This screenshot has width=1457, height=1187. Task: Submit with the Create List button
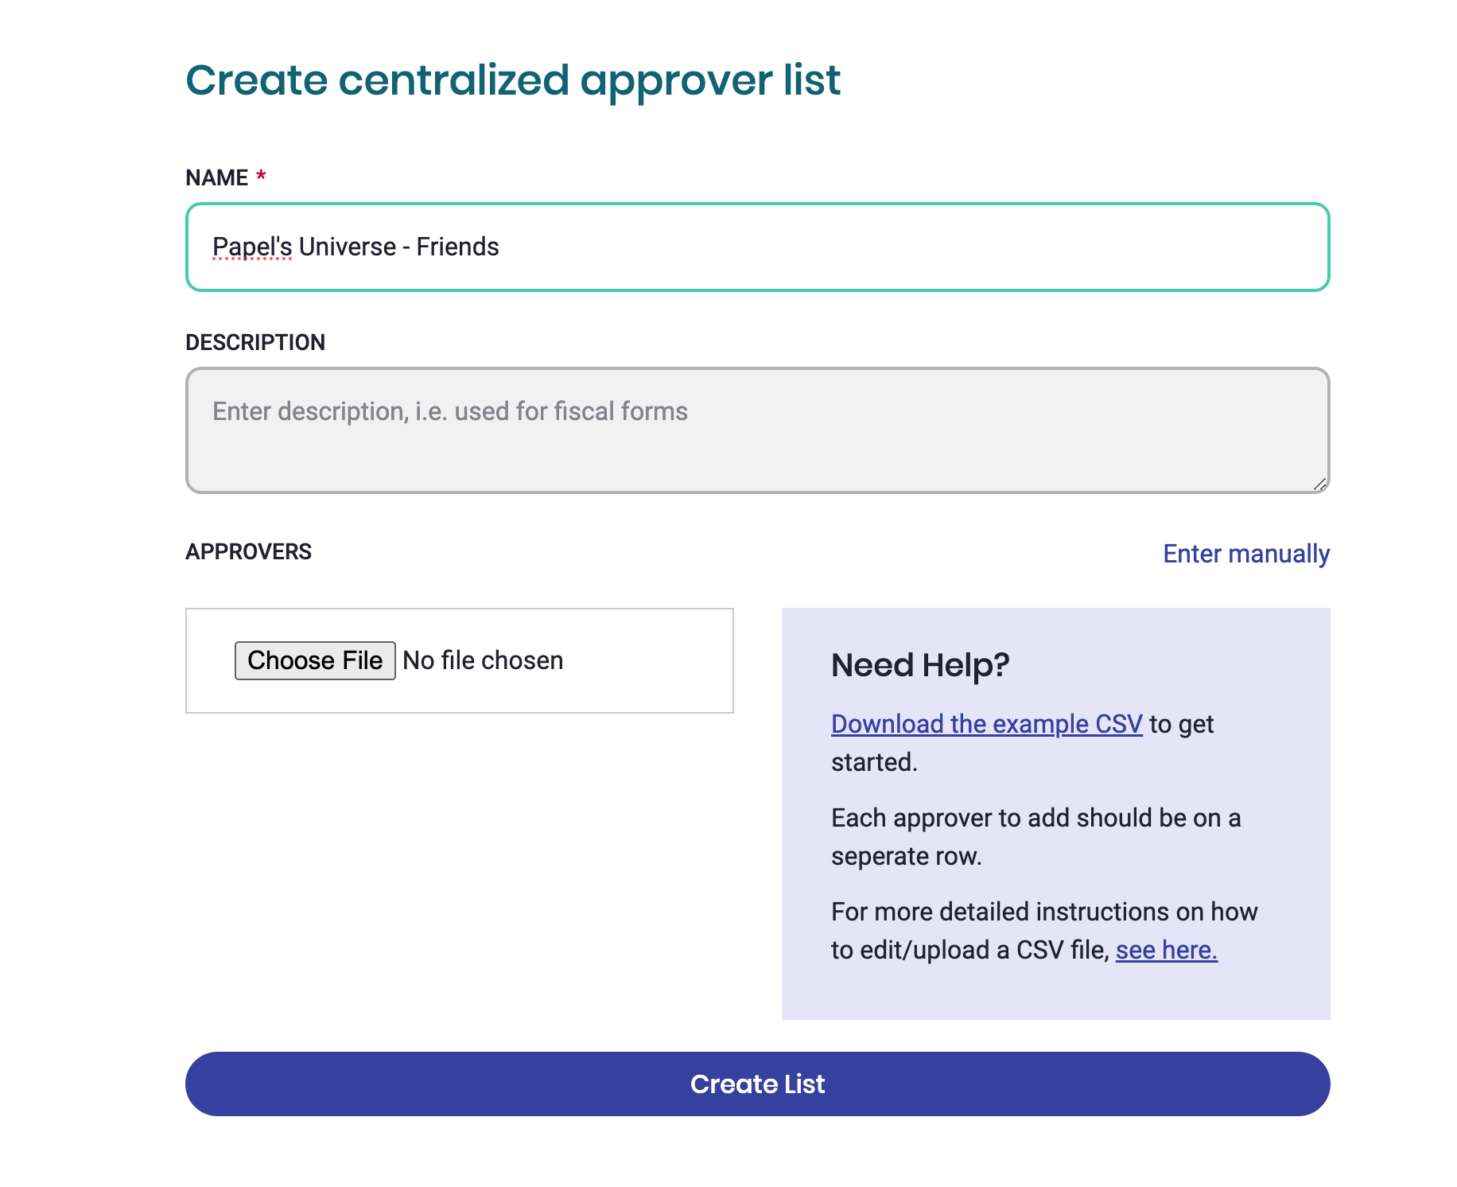(757, 1084)
